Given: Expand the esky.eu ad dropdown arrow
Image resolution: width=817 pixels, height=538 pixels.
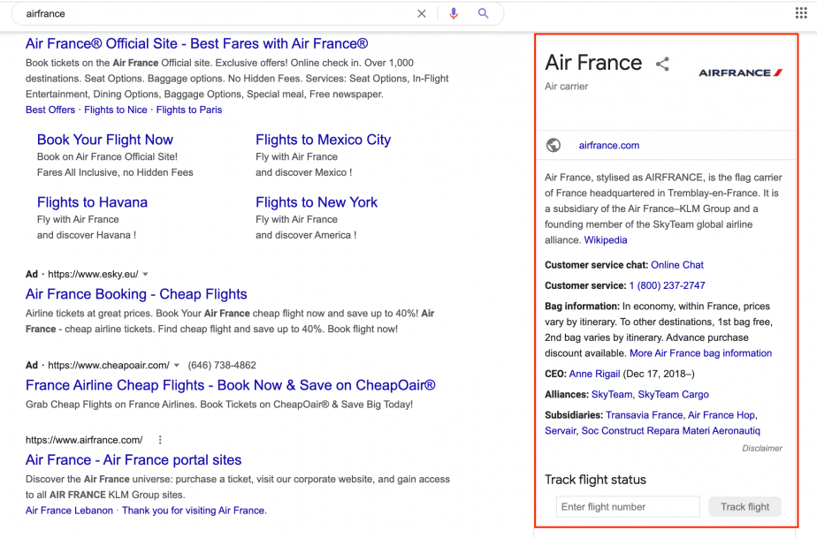Looking at the screenshot, I should tap(145, 275).
